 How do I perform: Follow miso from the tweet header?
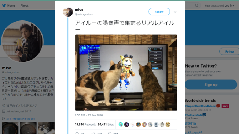click(x=159, y=12)
